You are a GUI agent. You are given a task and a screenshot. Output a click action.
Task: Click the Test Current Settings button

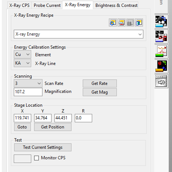click(43, 147)
